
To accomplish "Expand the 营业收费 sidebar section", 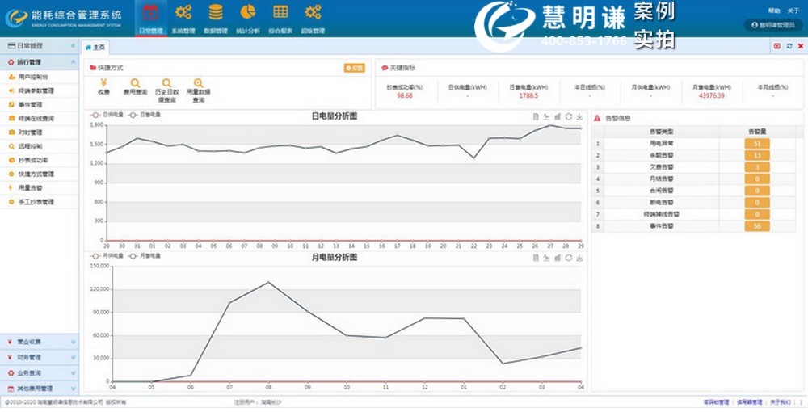I will click(x=40, y=342).
